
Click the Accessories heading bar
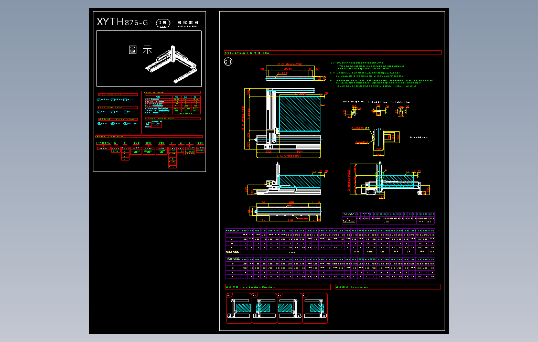pyautogui.click(x=388, y=287)
